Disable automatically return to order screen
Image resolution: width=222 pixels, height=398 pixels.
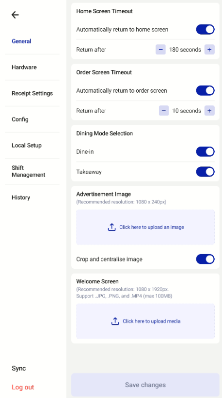[205, 91]
